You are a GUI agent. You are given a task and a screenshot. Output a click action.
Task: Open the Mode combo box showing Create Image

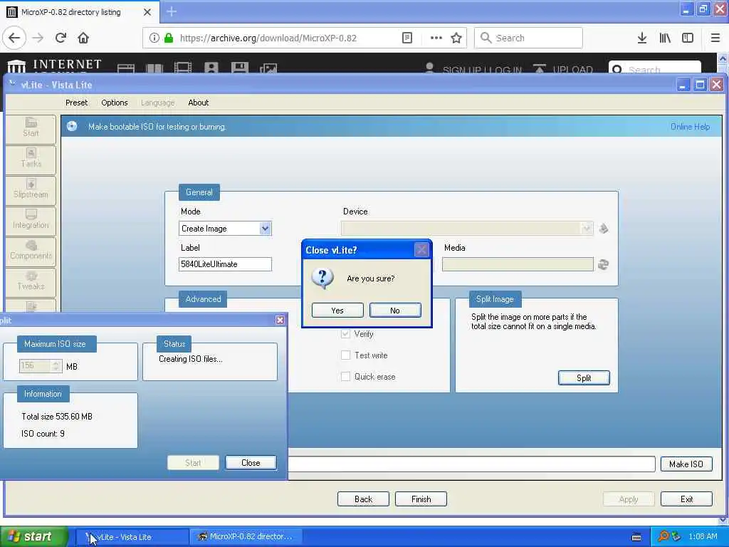coord(225,229)
